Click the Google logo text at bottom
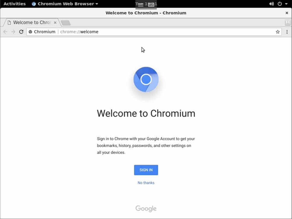This screenshot has height=219, width=292. (146, 208)
